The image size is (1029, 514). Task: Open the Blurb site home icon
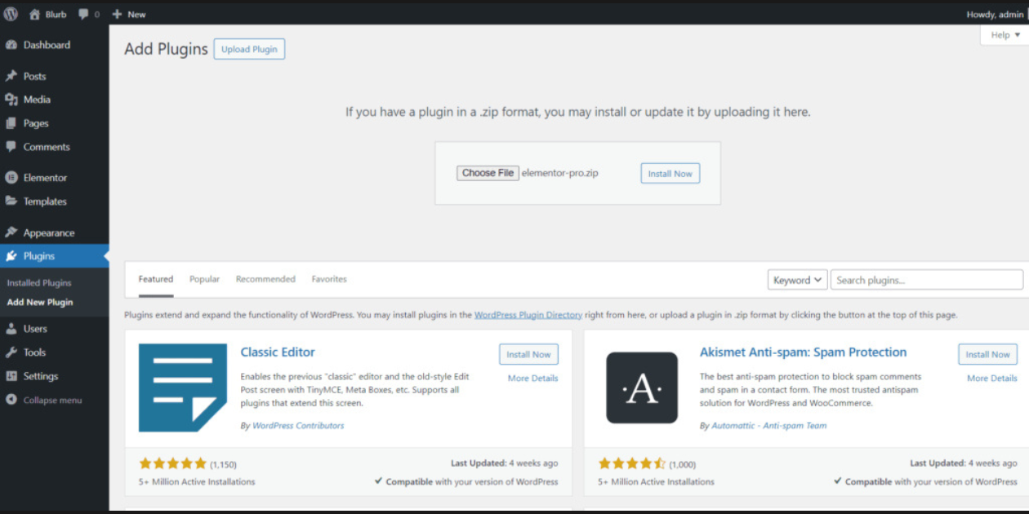coord(34,14)
